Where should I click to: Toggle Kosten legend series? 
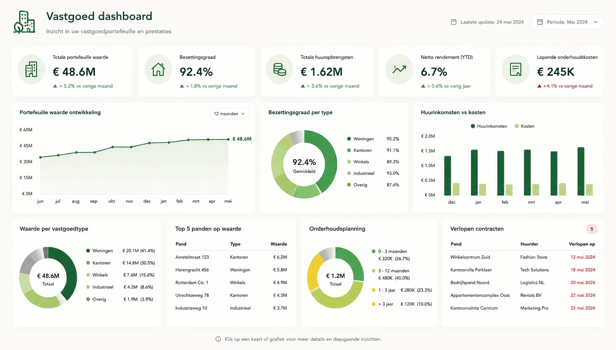click(x=524, y=126)
